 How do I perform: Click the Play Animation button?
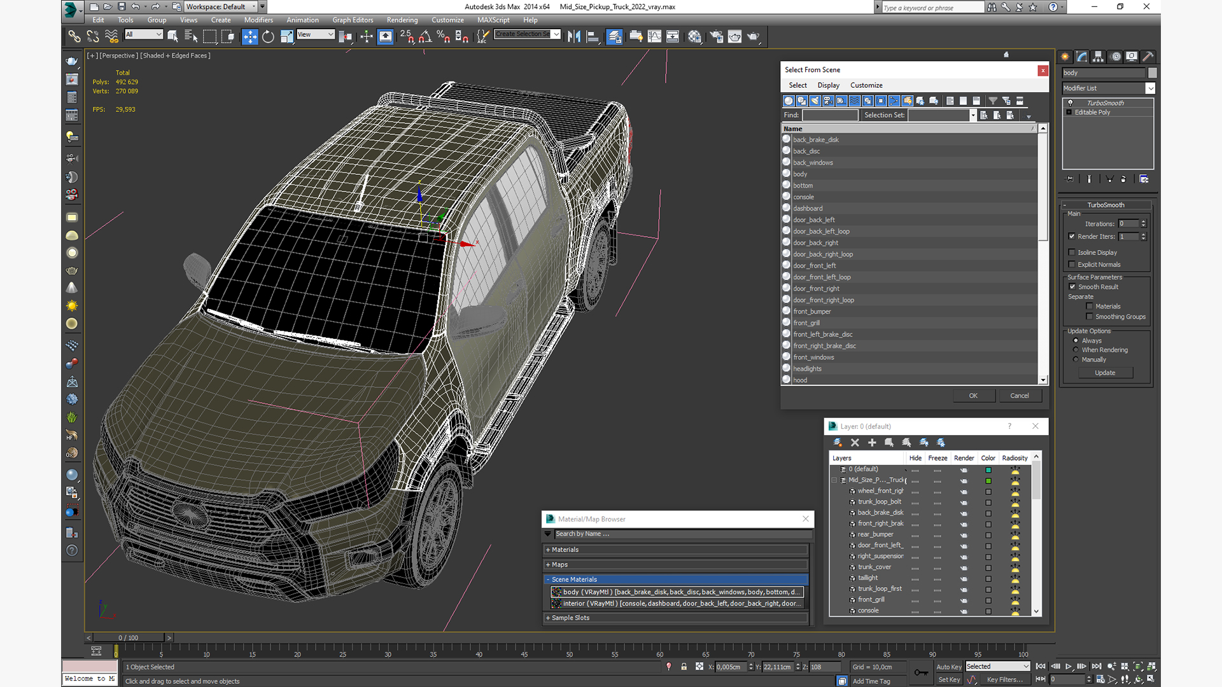pos(1069,667)
